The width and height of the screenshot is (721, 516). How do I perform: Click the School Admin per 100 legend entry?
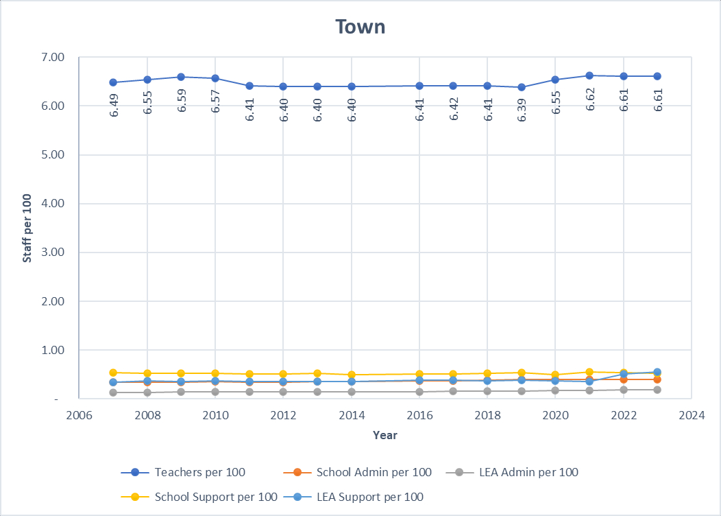[x=374, y=472]
